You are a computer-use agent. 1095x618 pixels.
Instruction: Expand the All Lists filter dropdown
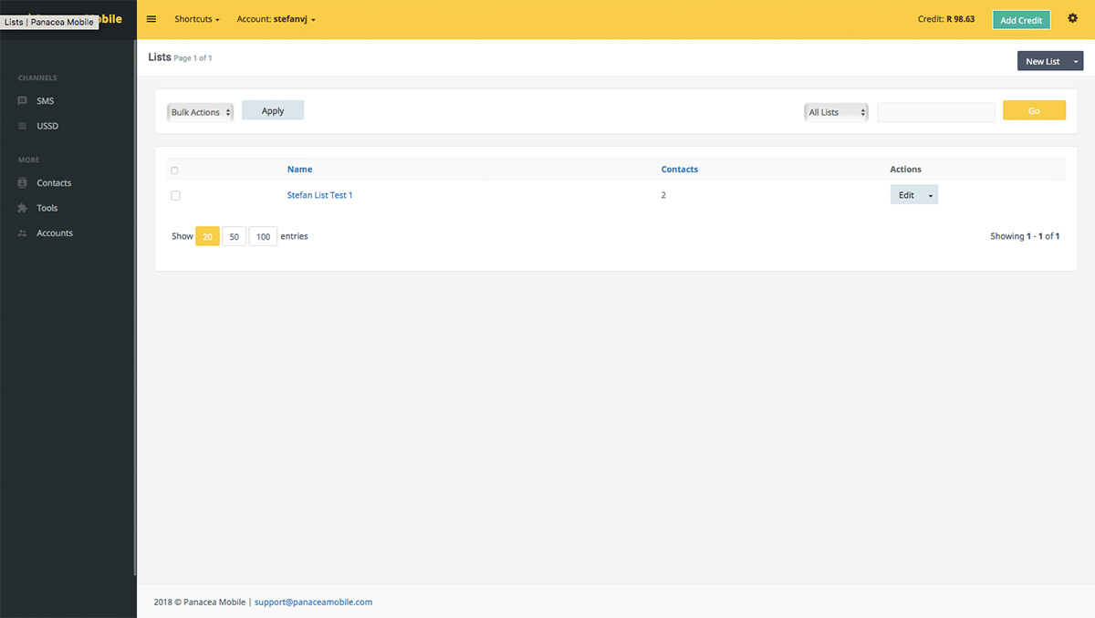pos(837,112)
